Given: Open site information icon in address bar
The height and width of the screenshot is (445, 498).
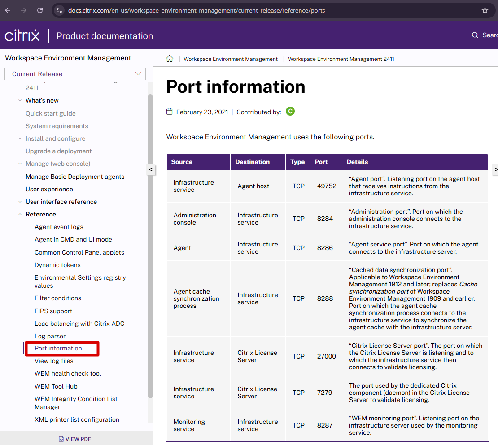Looking at the screenshot, I should [x=59, y=10].
